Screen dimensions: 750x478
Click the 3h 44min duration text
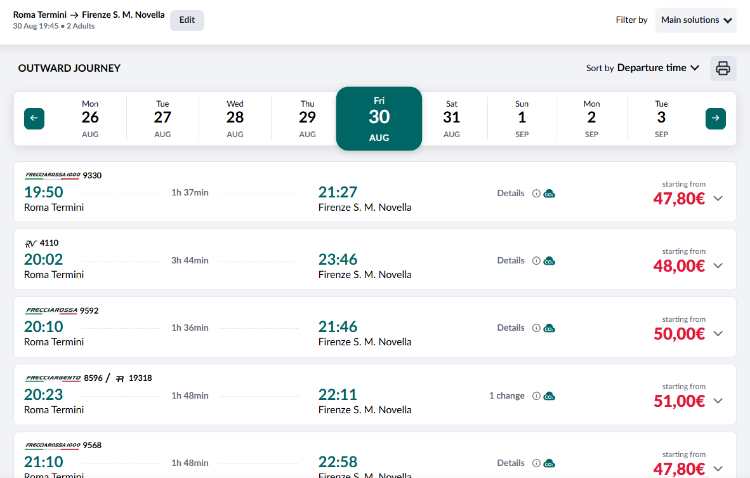pos(190,261)
